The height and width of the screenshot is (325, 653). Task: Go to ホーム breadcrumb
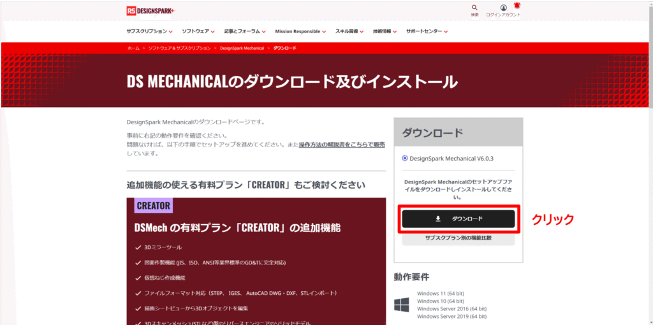point(133,48)
